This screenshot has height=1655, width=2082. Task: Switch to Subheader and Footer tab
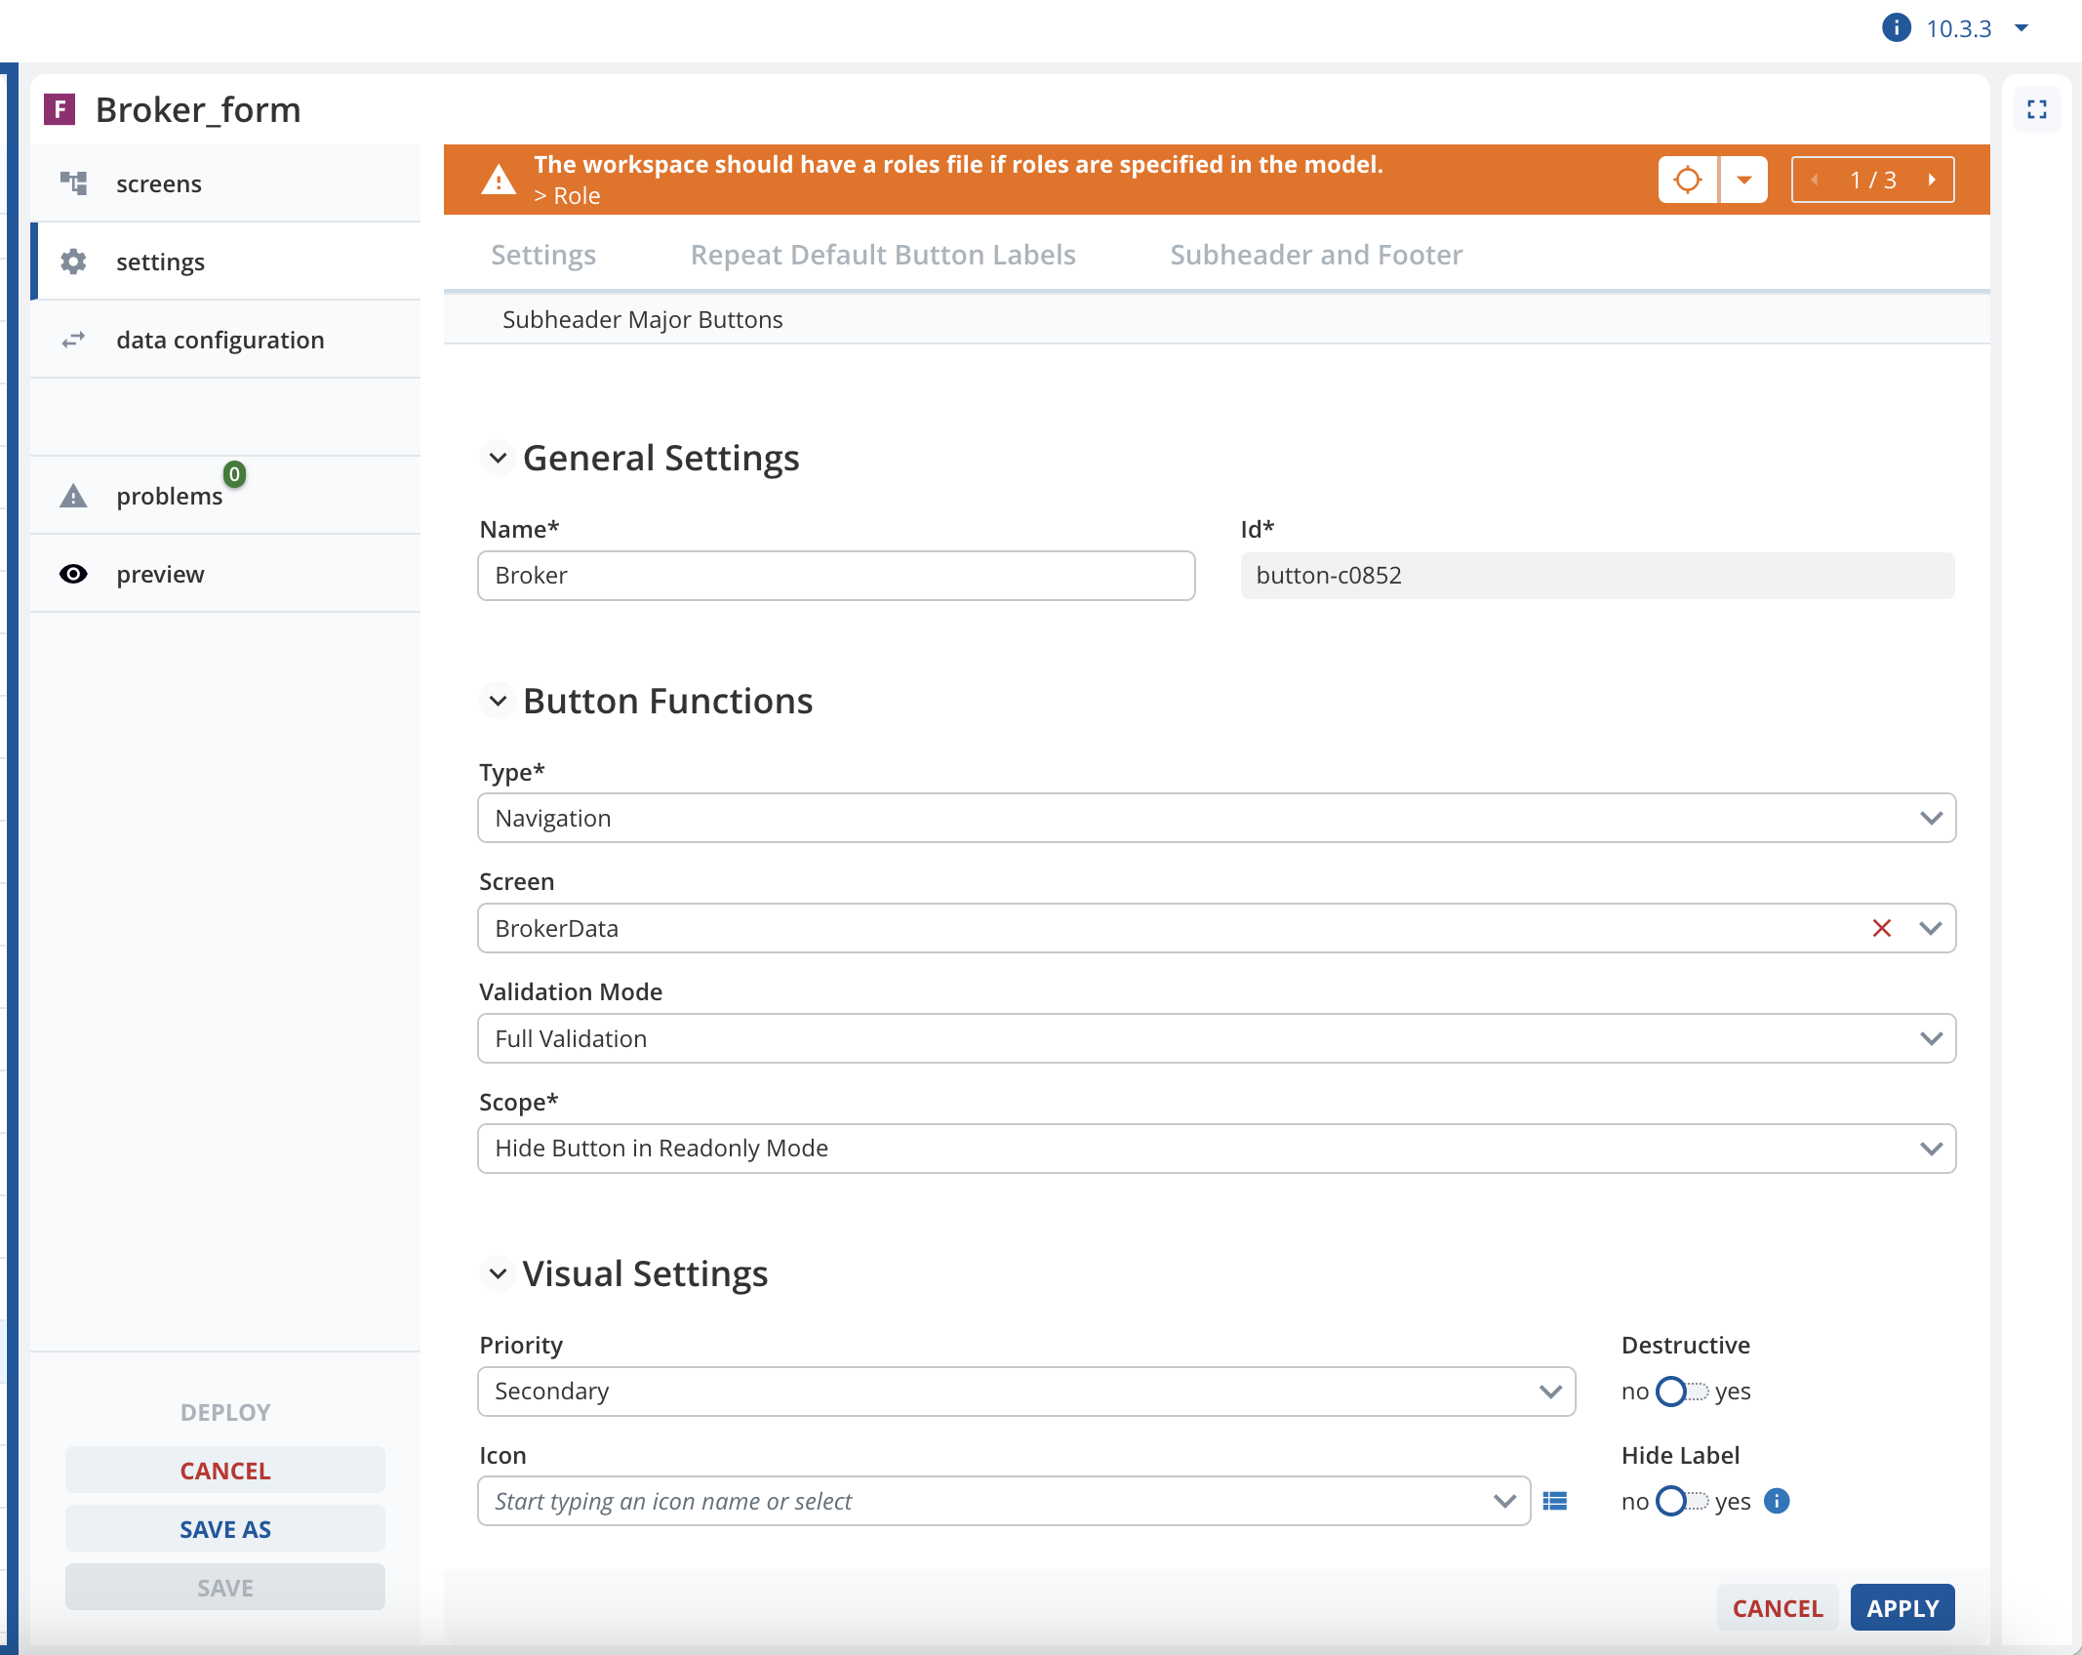click(x=1316, y=255)
